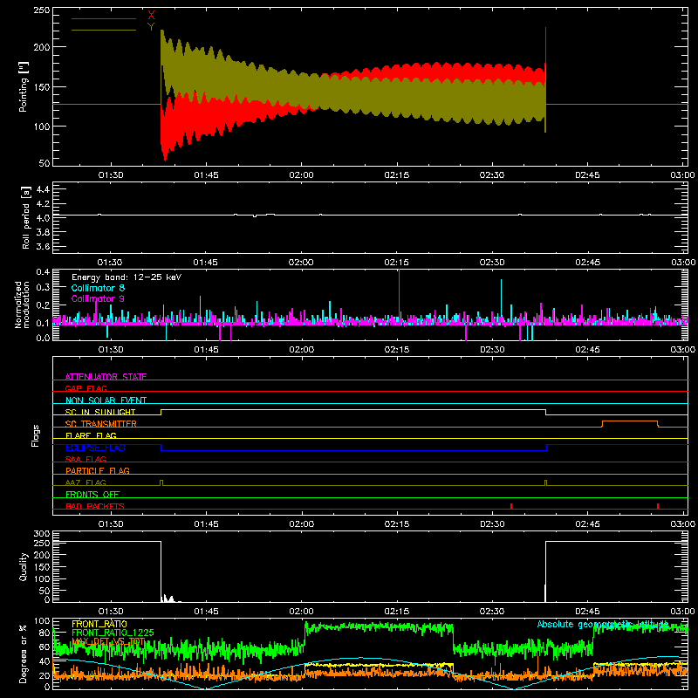Click the Flags axis title
The height and width of the screenshot is (698, 698).
coord(36,435)
